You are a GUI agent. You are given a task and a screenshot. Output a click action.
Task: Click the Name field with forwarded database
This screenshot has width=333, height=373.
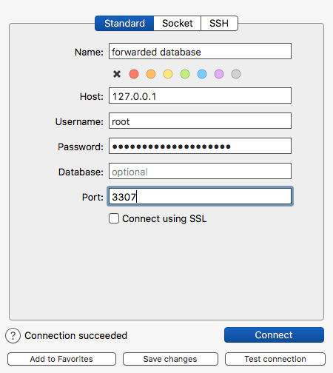click(x=200, y=51)
